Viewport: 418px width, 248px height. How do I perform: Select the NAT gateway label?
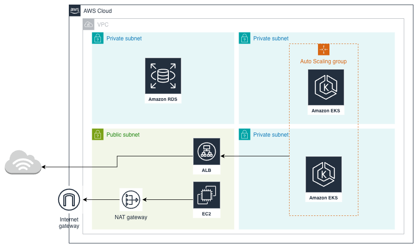tap(131, 217)
